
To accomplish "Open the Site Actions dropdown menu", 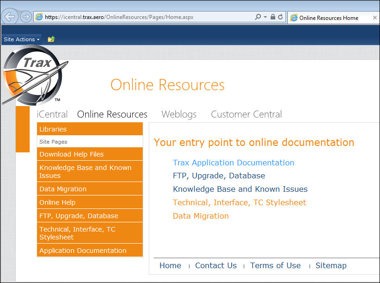I will pos(22,39).
